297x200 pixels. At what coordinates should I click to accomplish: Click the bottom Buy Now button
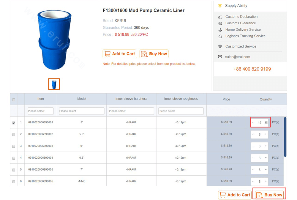[269, 195]
